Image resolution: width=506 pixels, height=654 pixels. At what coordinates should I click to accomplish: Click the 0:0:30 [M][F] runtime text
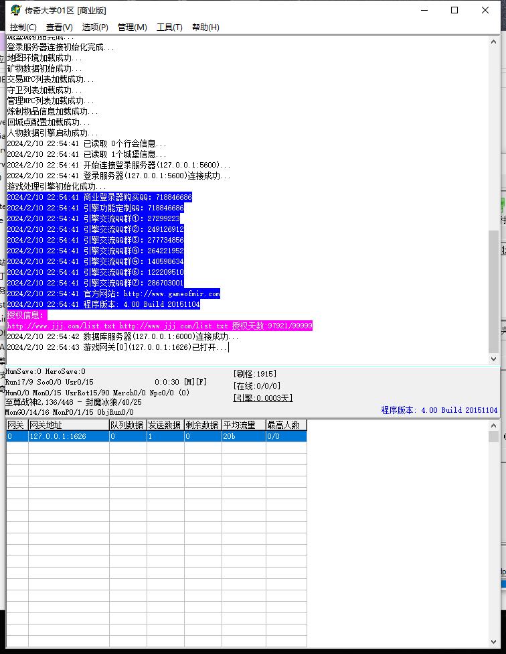pos(181,382)
